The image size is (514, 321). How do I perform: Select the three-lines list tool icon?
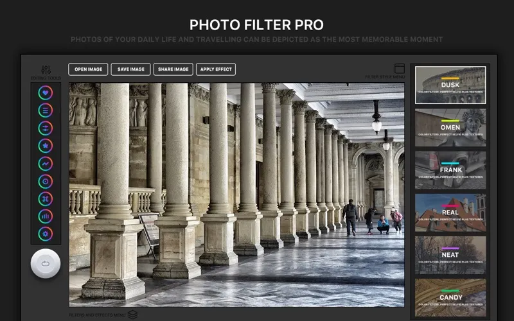[x=46, y=110]
